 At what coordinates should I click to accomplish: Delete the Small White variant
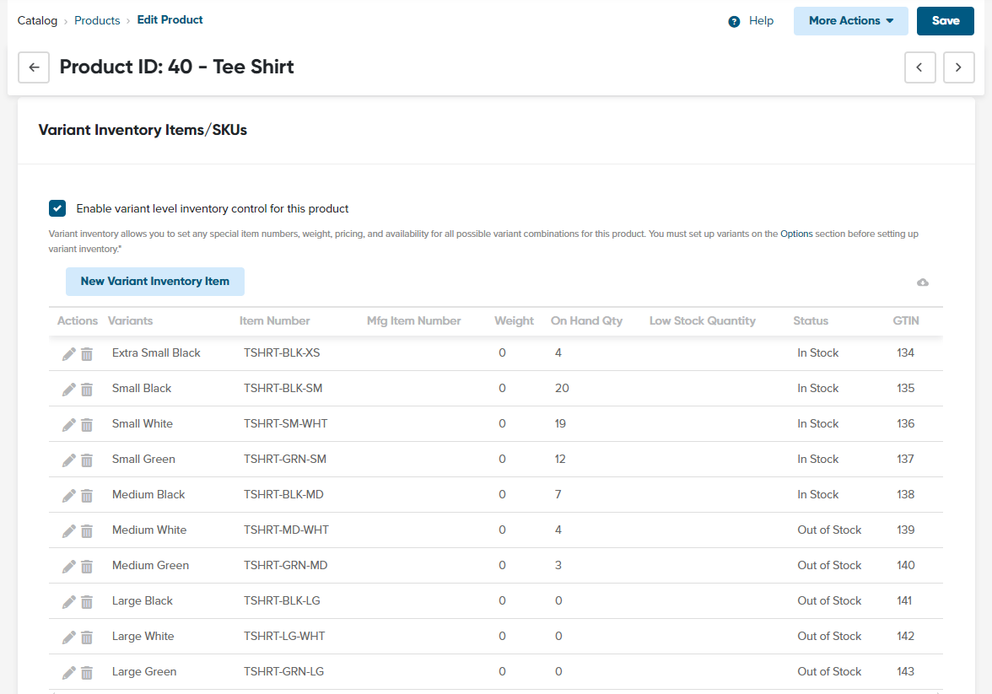87,424
